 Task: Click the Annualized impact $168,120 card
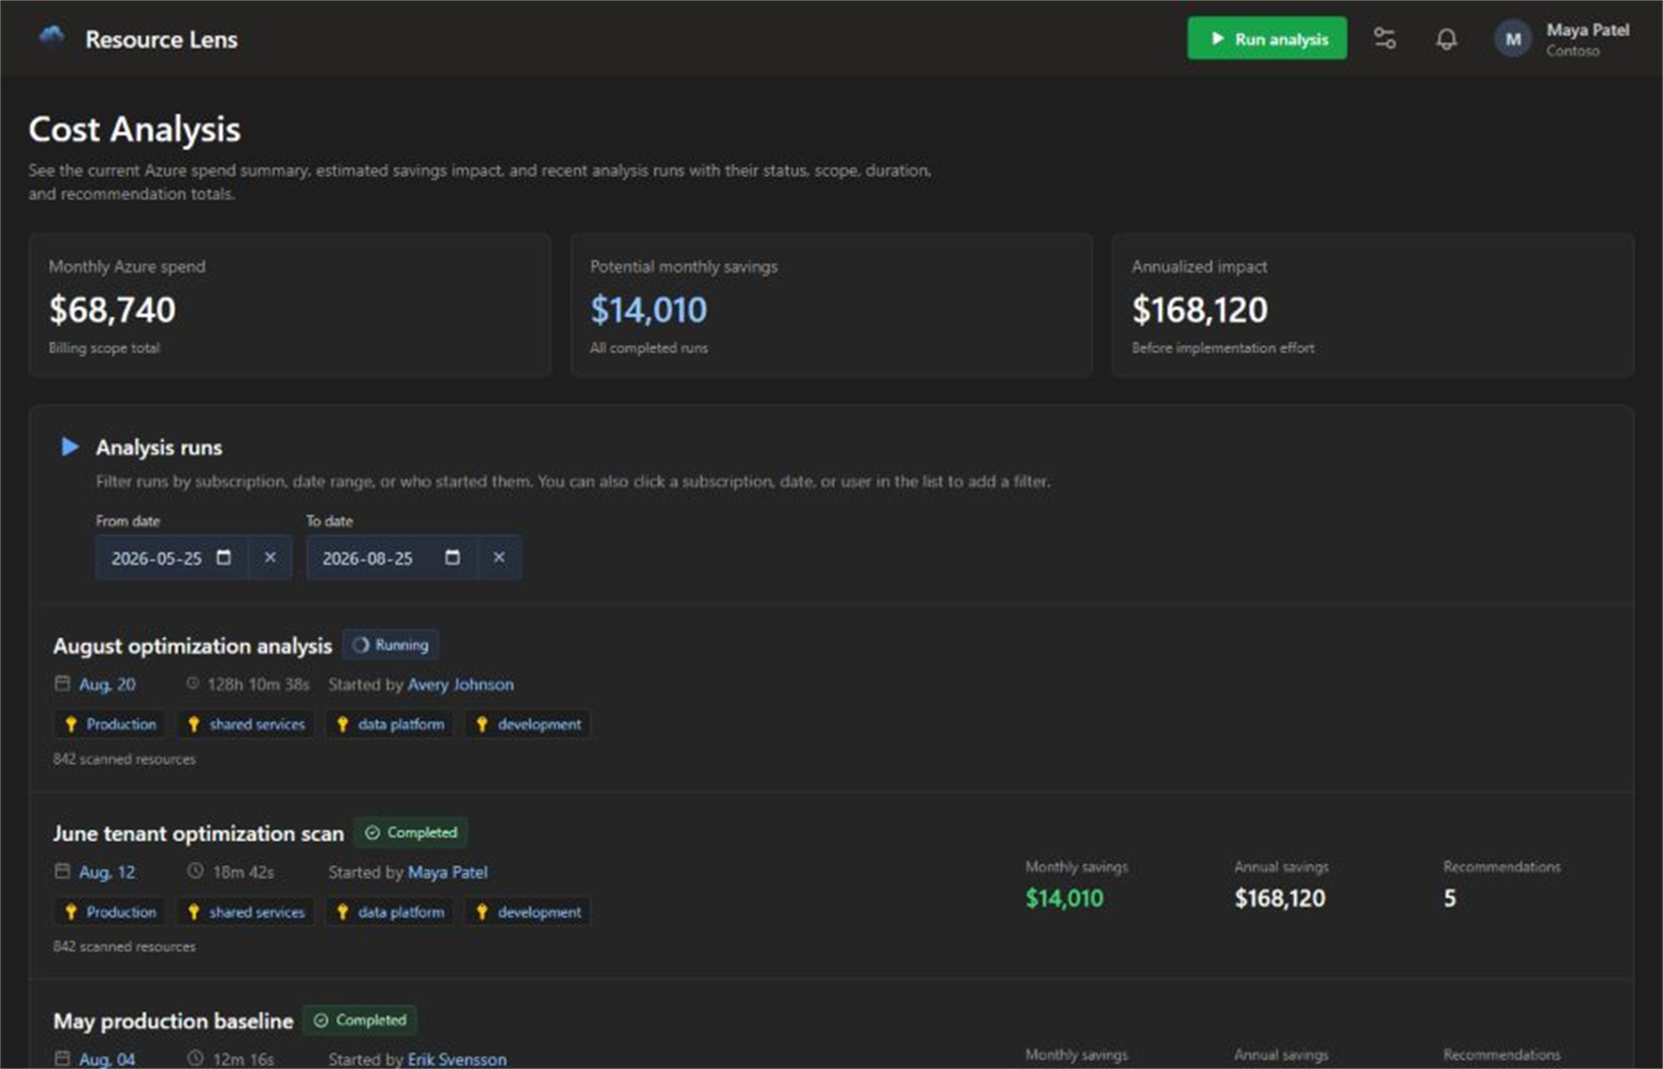[1373, 306]
